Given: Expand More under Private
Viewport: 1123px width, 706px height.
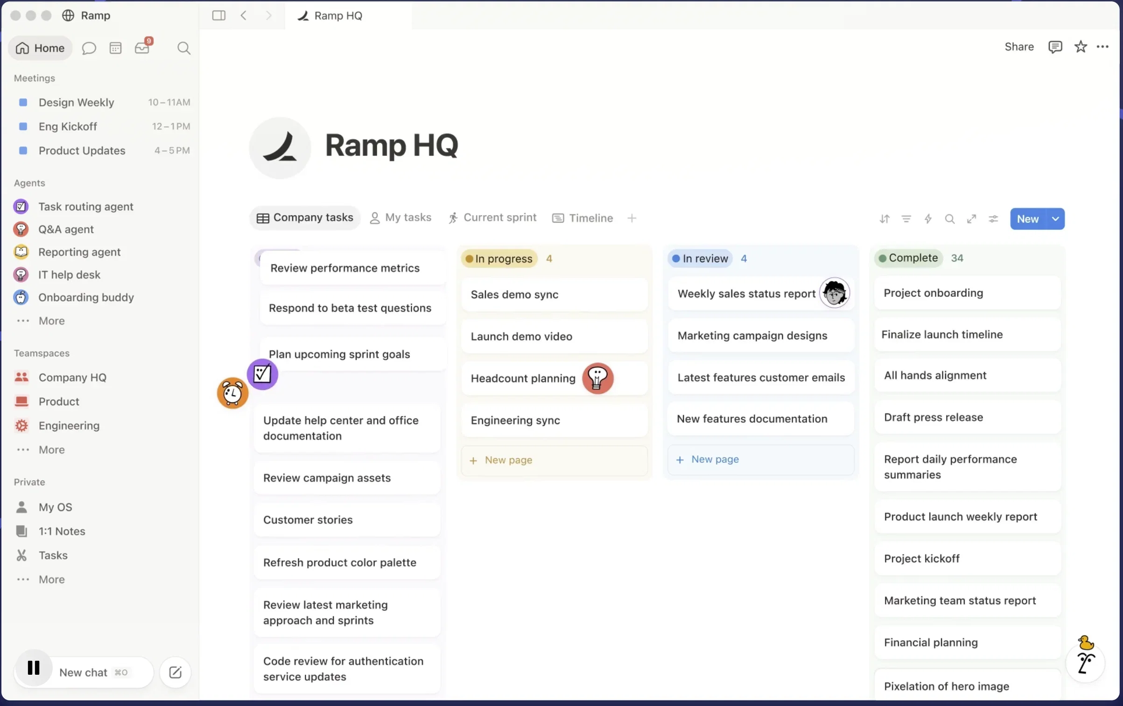Looking at the screenshot, I should click(x=51, y=580).
